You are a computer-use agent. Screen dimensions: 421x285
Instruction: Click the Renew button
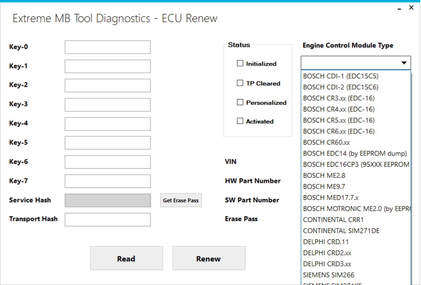(209, 258)
